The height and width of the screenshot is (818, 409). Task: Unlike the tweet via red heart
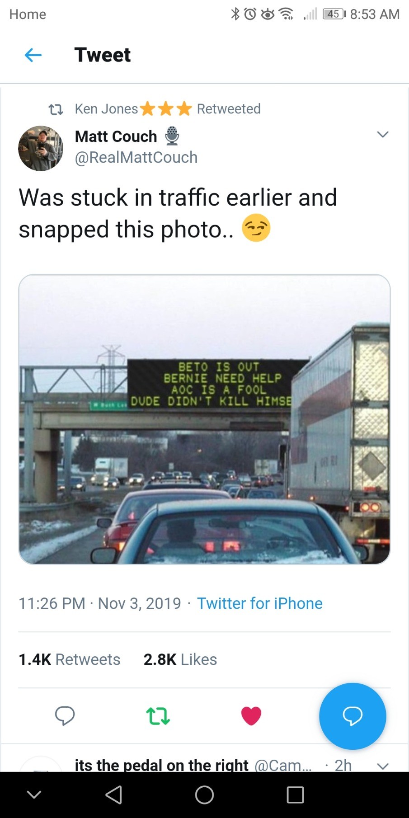(x=251, y=716)
